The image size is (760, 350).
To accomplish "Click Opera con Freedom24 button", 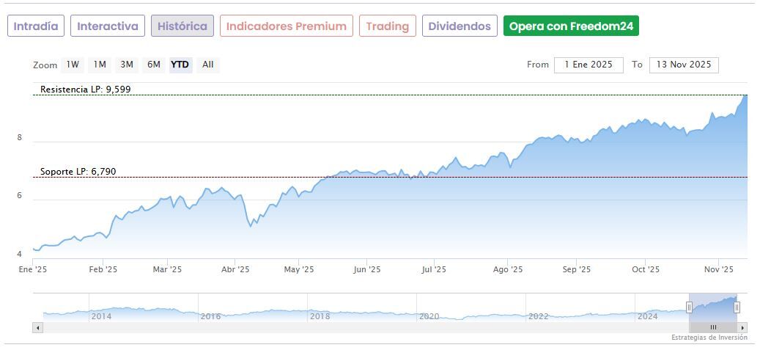I will click(571, 26).
